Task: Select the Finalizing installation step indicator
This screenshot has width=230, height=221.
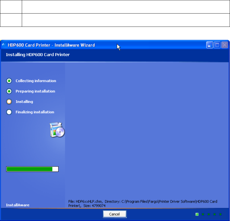Action: click(x=9, y=112)
